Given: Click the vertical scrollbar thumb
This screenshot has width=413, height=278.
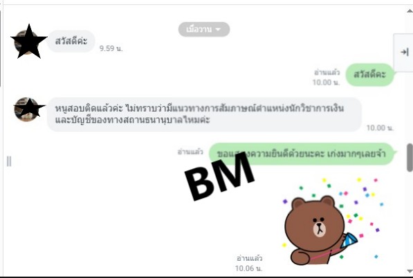Looking at the screenshot, I should [x=410, y=158].
